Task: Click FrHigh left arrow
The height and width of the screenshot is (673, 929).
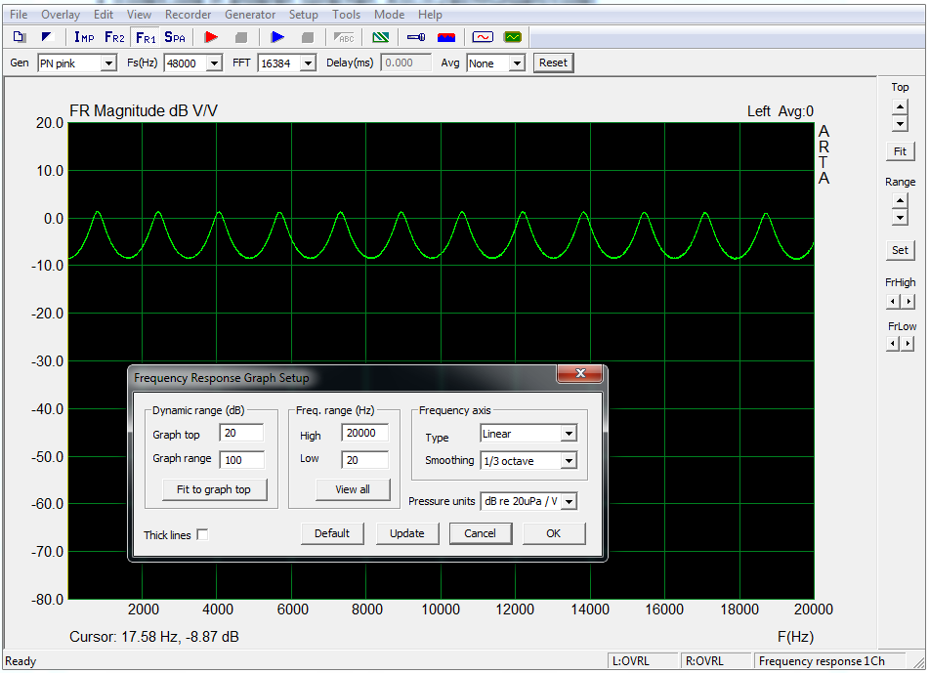Action: [893, 302]
